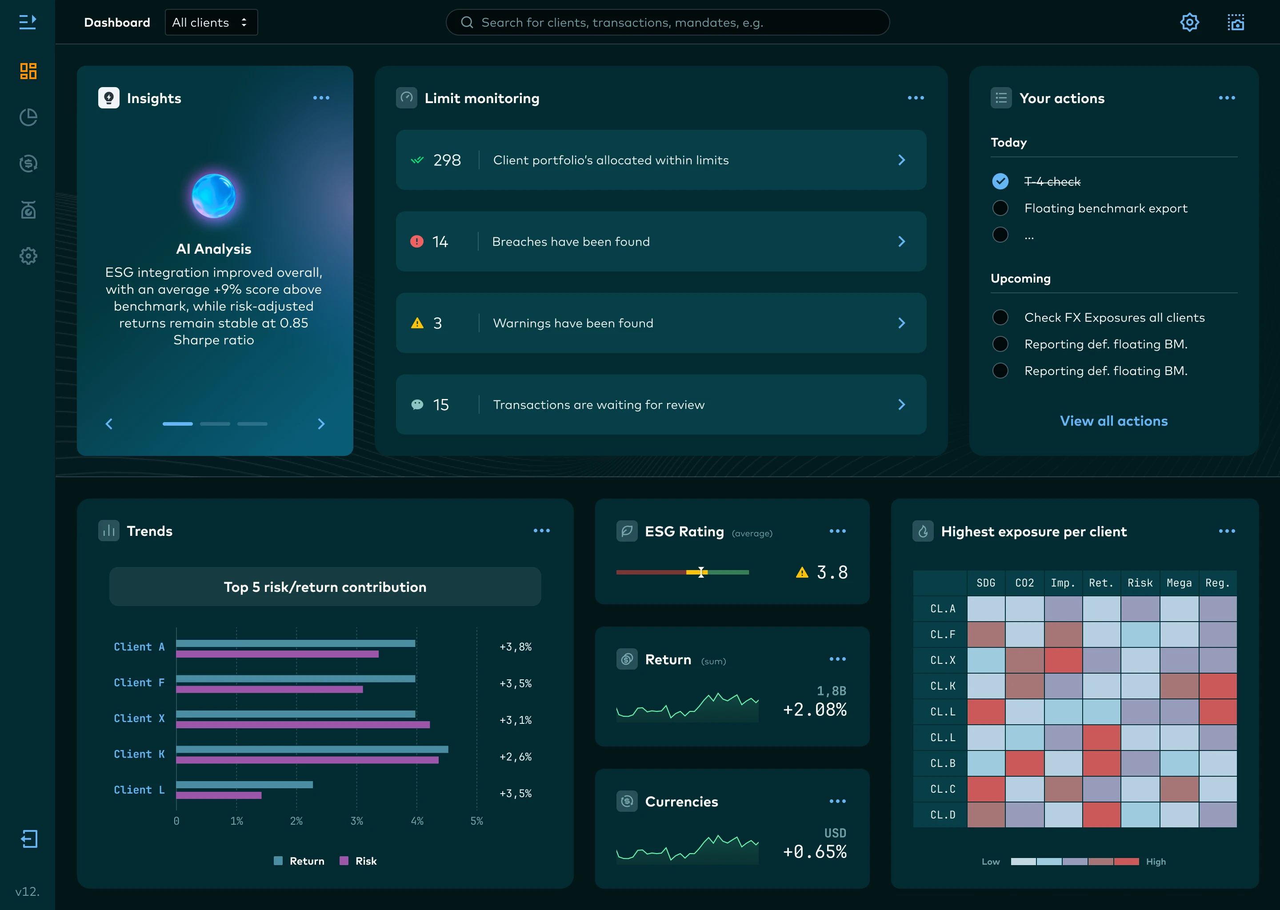Click View all actions link
Image resolution: width=1280 pixels, height=910 pixels.
click(x=1113, y=421)
